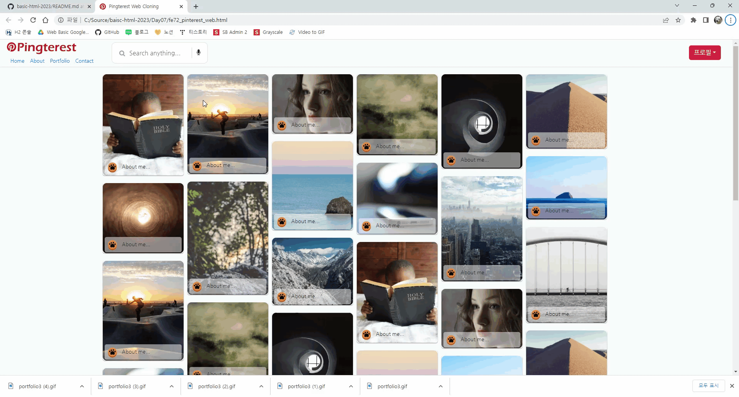Open the Grayscale bookmark
The image size is (739, 397).
tap(268, 32)
